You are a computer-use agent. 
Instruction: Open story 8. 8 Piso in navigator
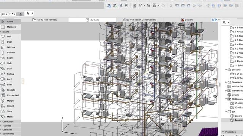coord(237,28)
